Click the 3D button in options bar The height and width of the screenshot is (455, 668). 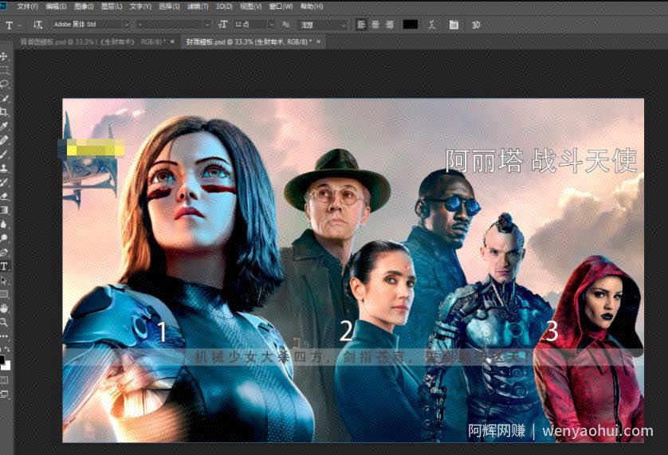[x=476, y=25]
